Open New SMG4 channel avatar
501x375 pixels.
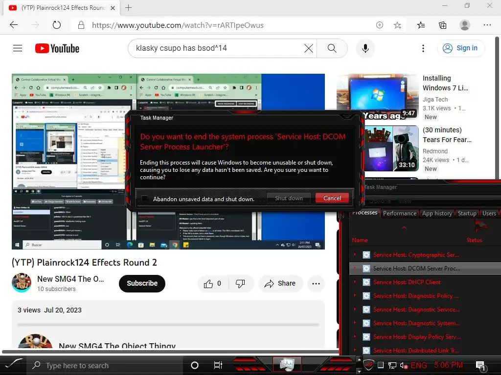22,283
